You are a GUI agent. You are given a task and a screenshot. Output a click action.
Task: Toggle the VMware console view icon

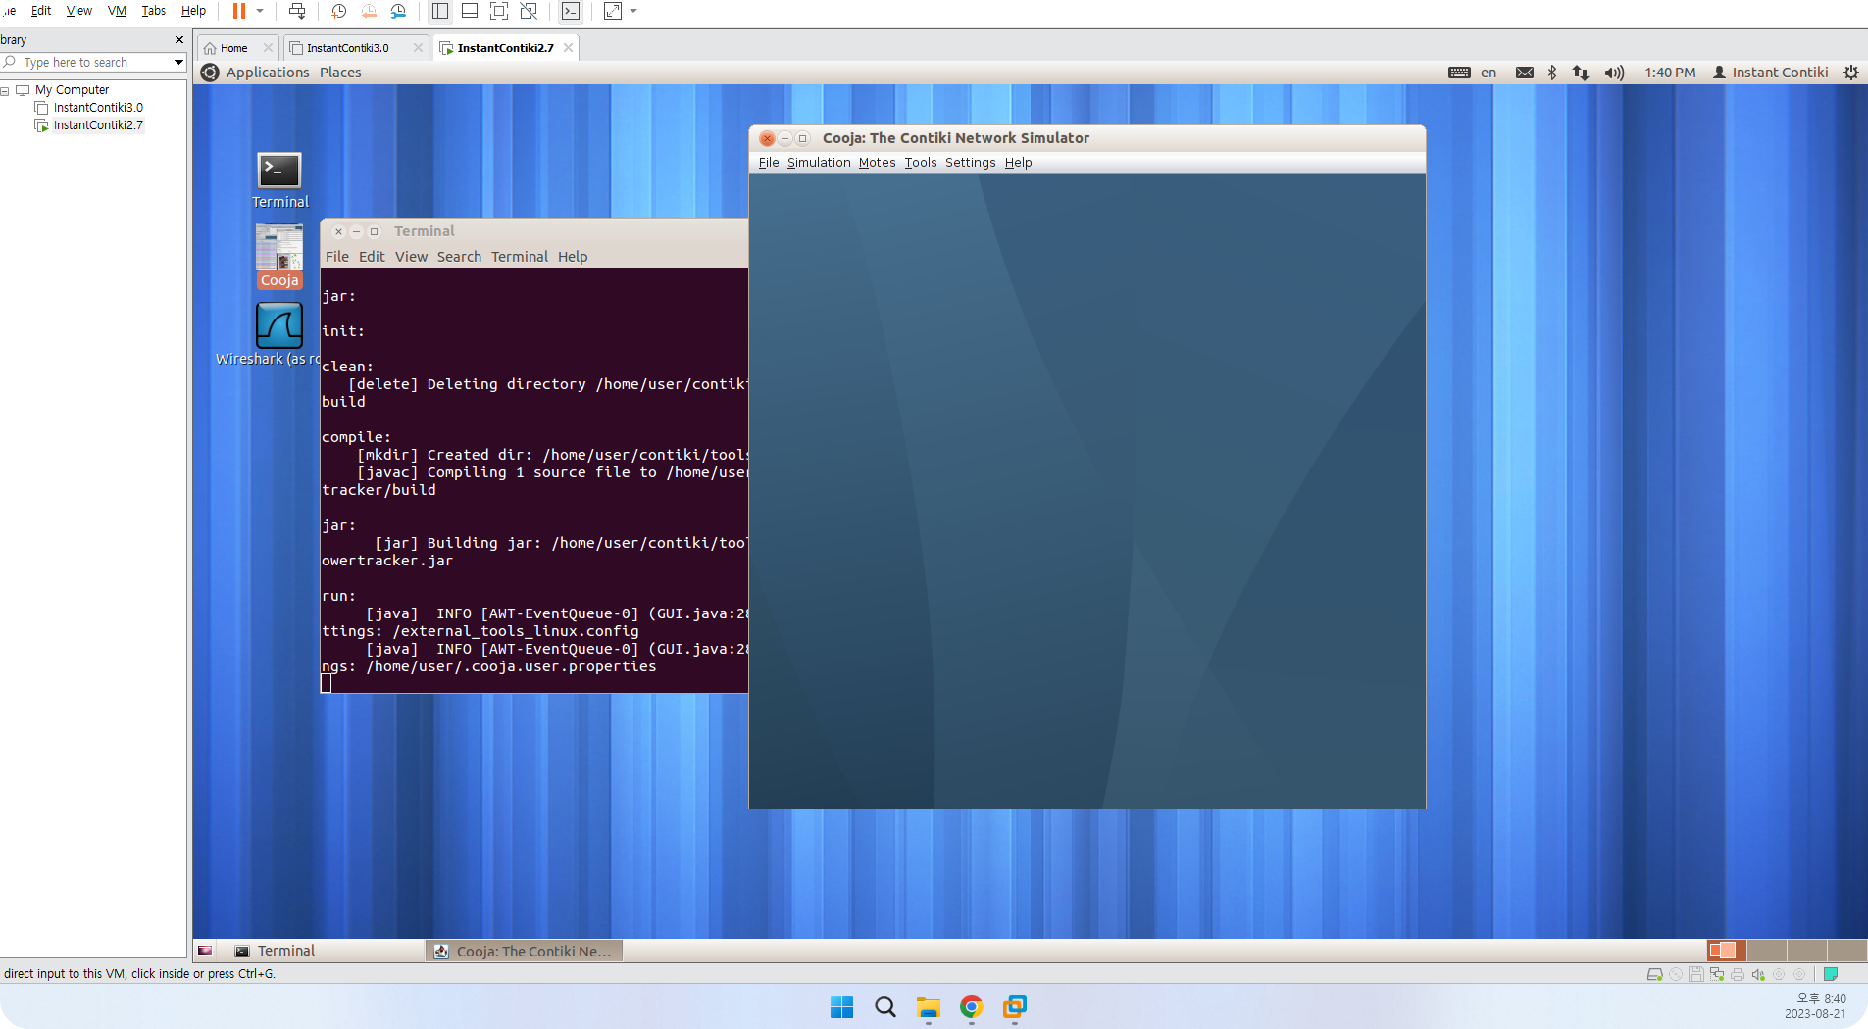(x=571, y=11)
